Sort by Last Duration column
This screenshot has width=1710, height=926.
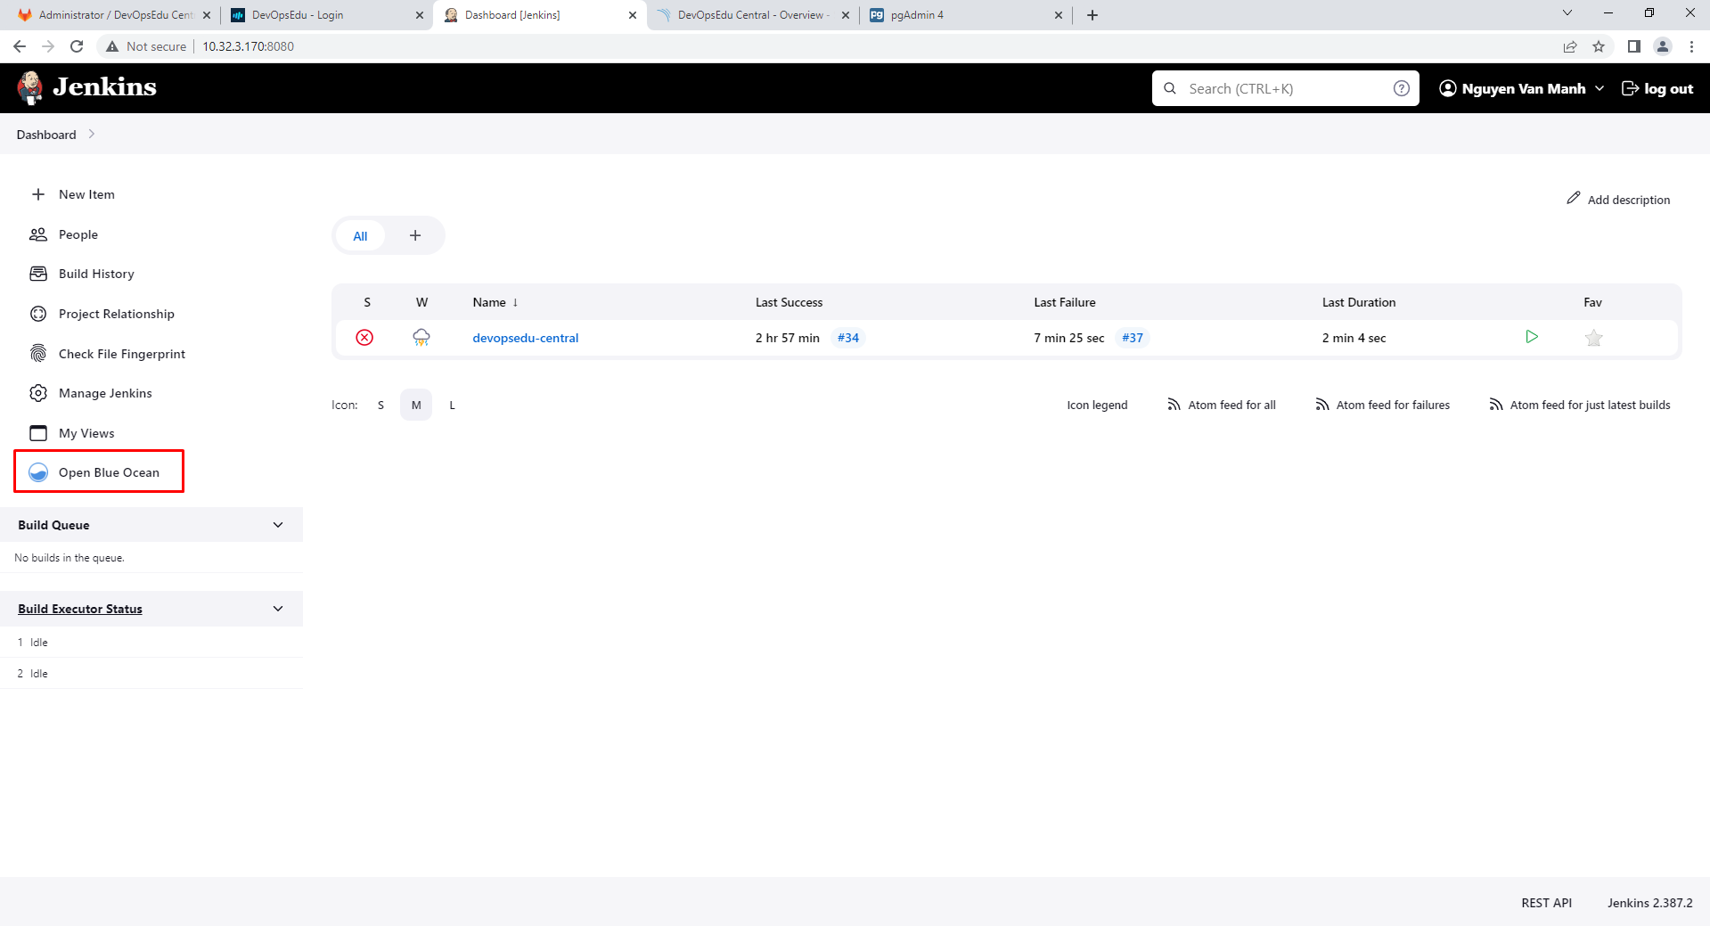click(x=1359, y=302)
